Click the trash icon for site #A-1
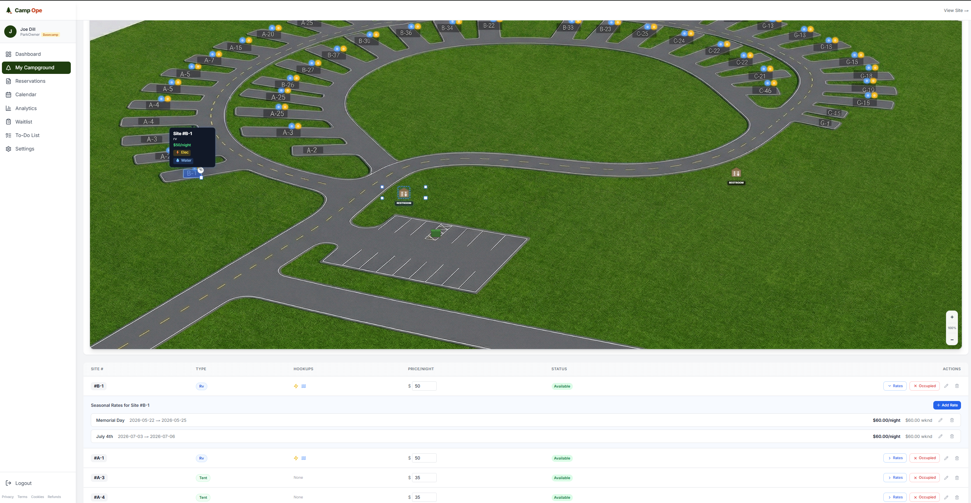Image resolution: width=971 pixels, height=503 pixels. coord(957,458)
